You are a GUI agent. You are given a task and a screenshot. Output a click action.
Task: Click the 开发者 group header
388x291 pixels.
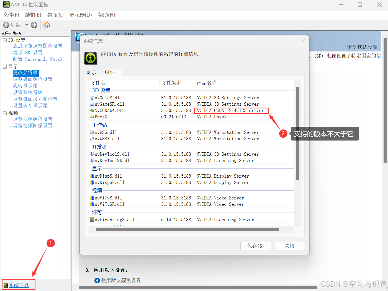99,147
